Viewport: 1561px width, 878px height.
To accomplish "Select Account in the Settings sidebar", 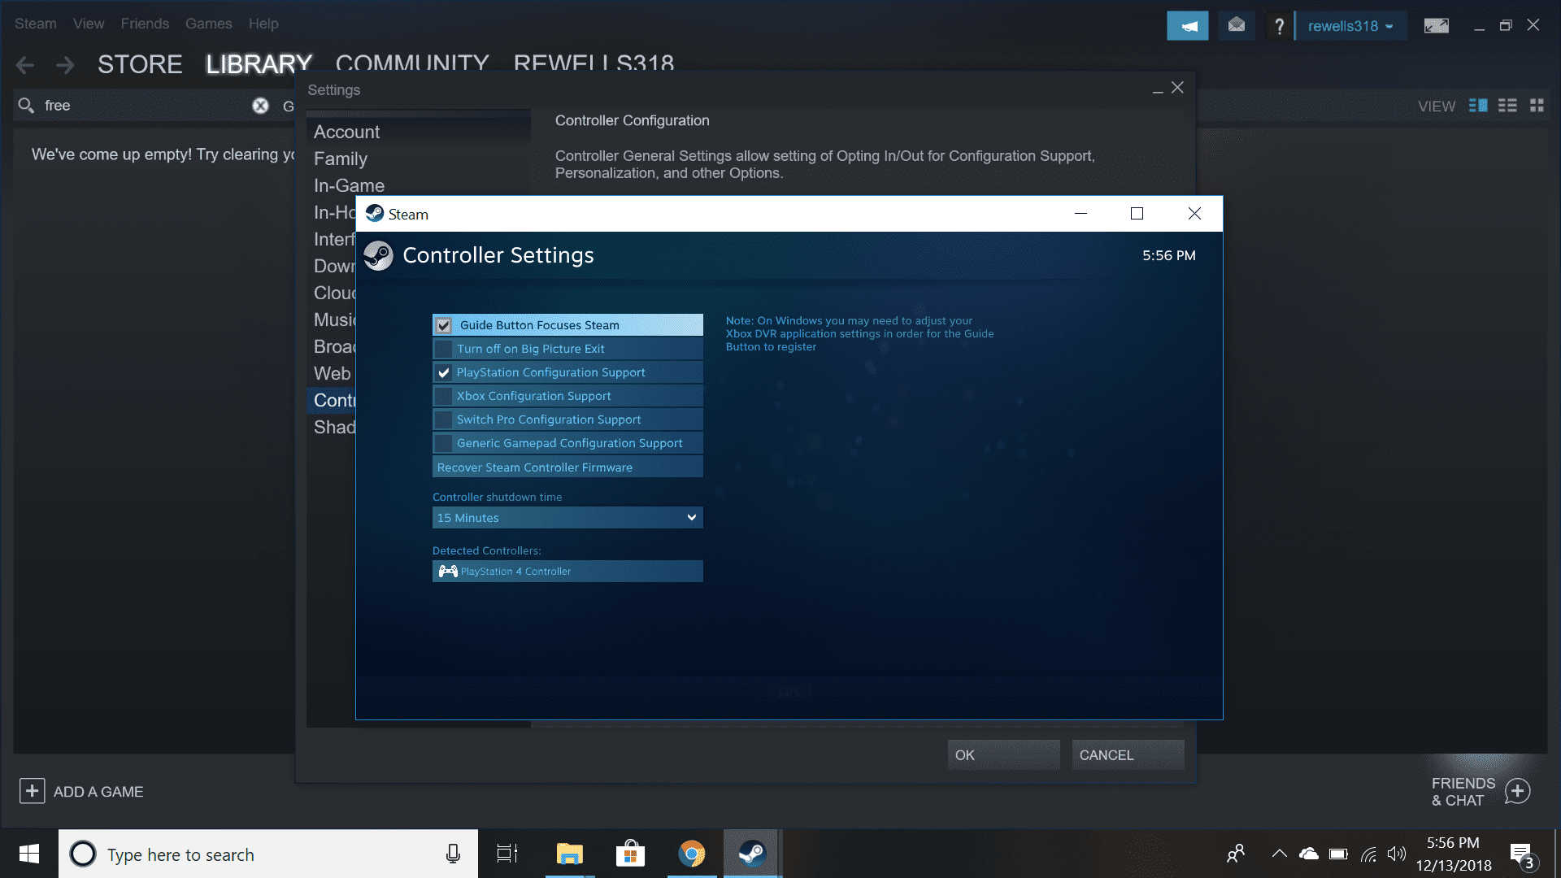I will tap(347, 132).
